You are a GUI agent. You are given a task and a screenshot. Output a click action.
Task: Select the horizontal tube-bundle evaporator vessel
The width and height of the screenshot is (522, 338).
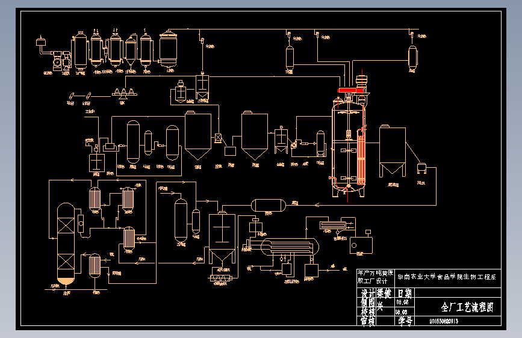(290, 247)
